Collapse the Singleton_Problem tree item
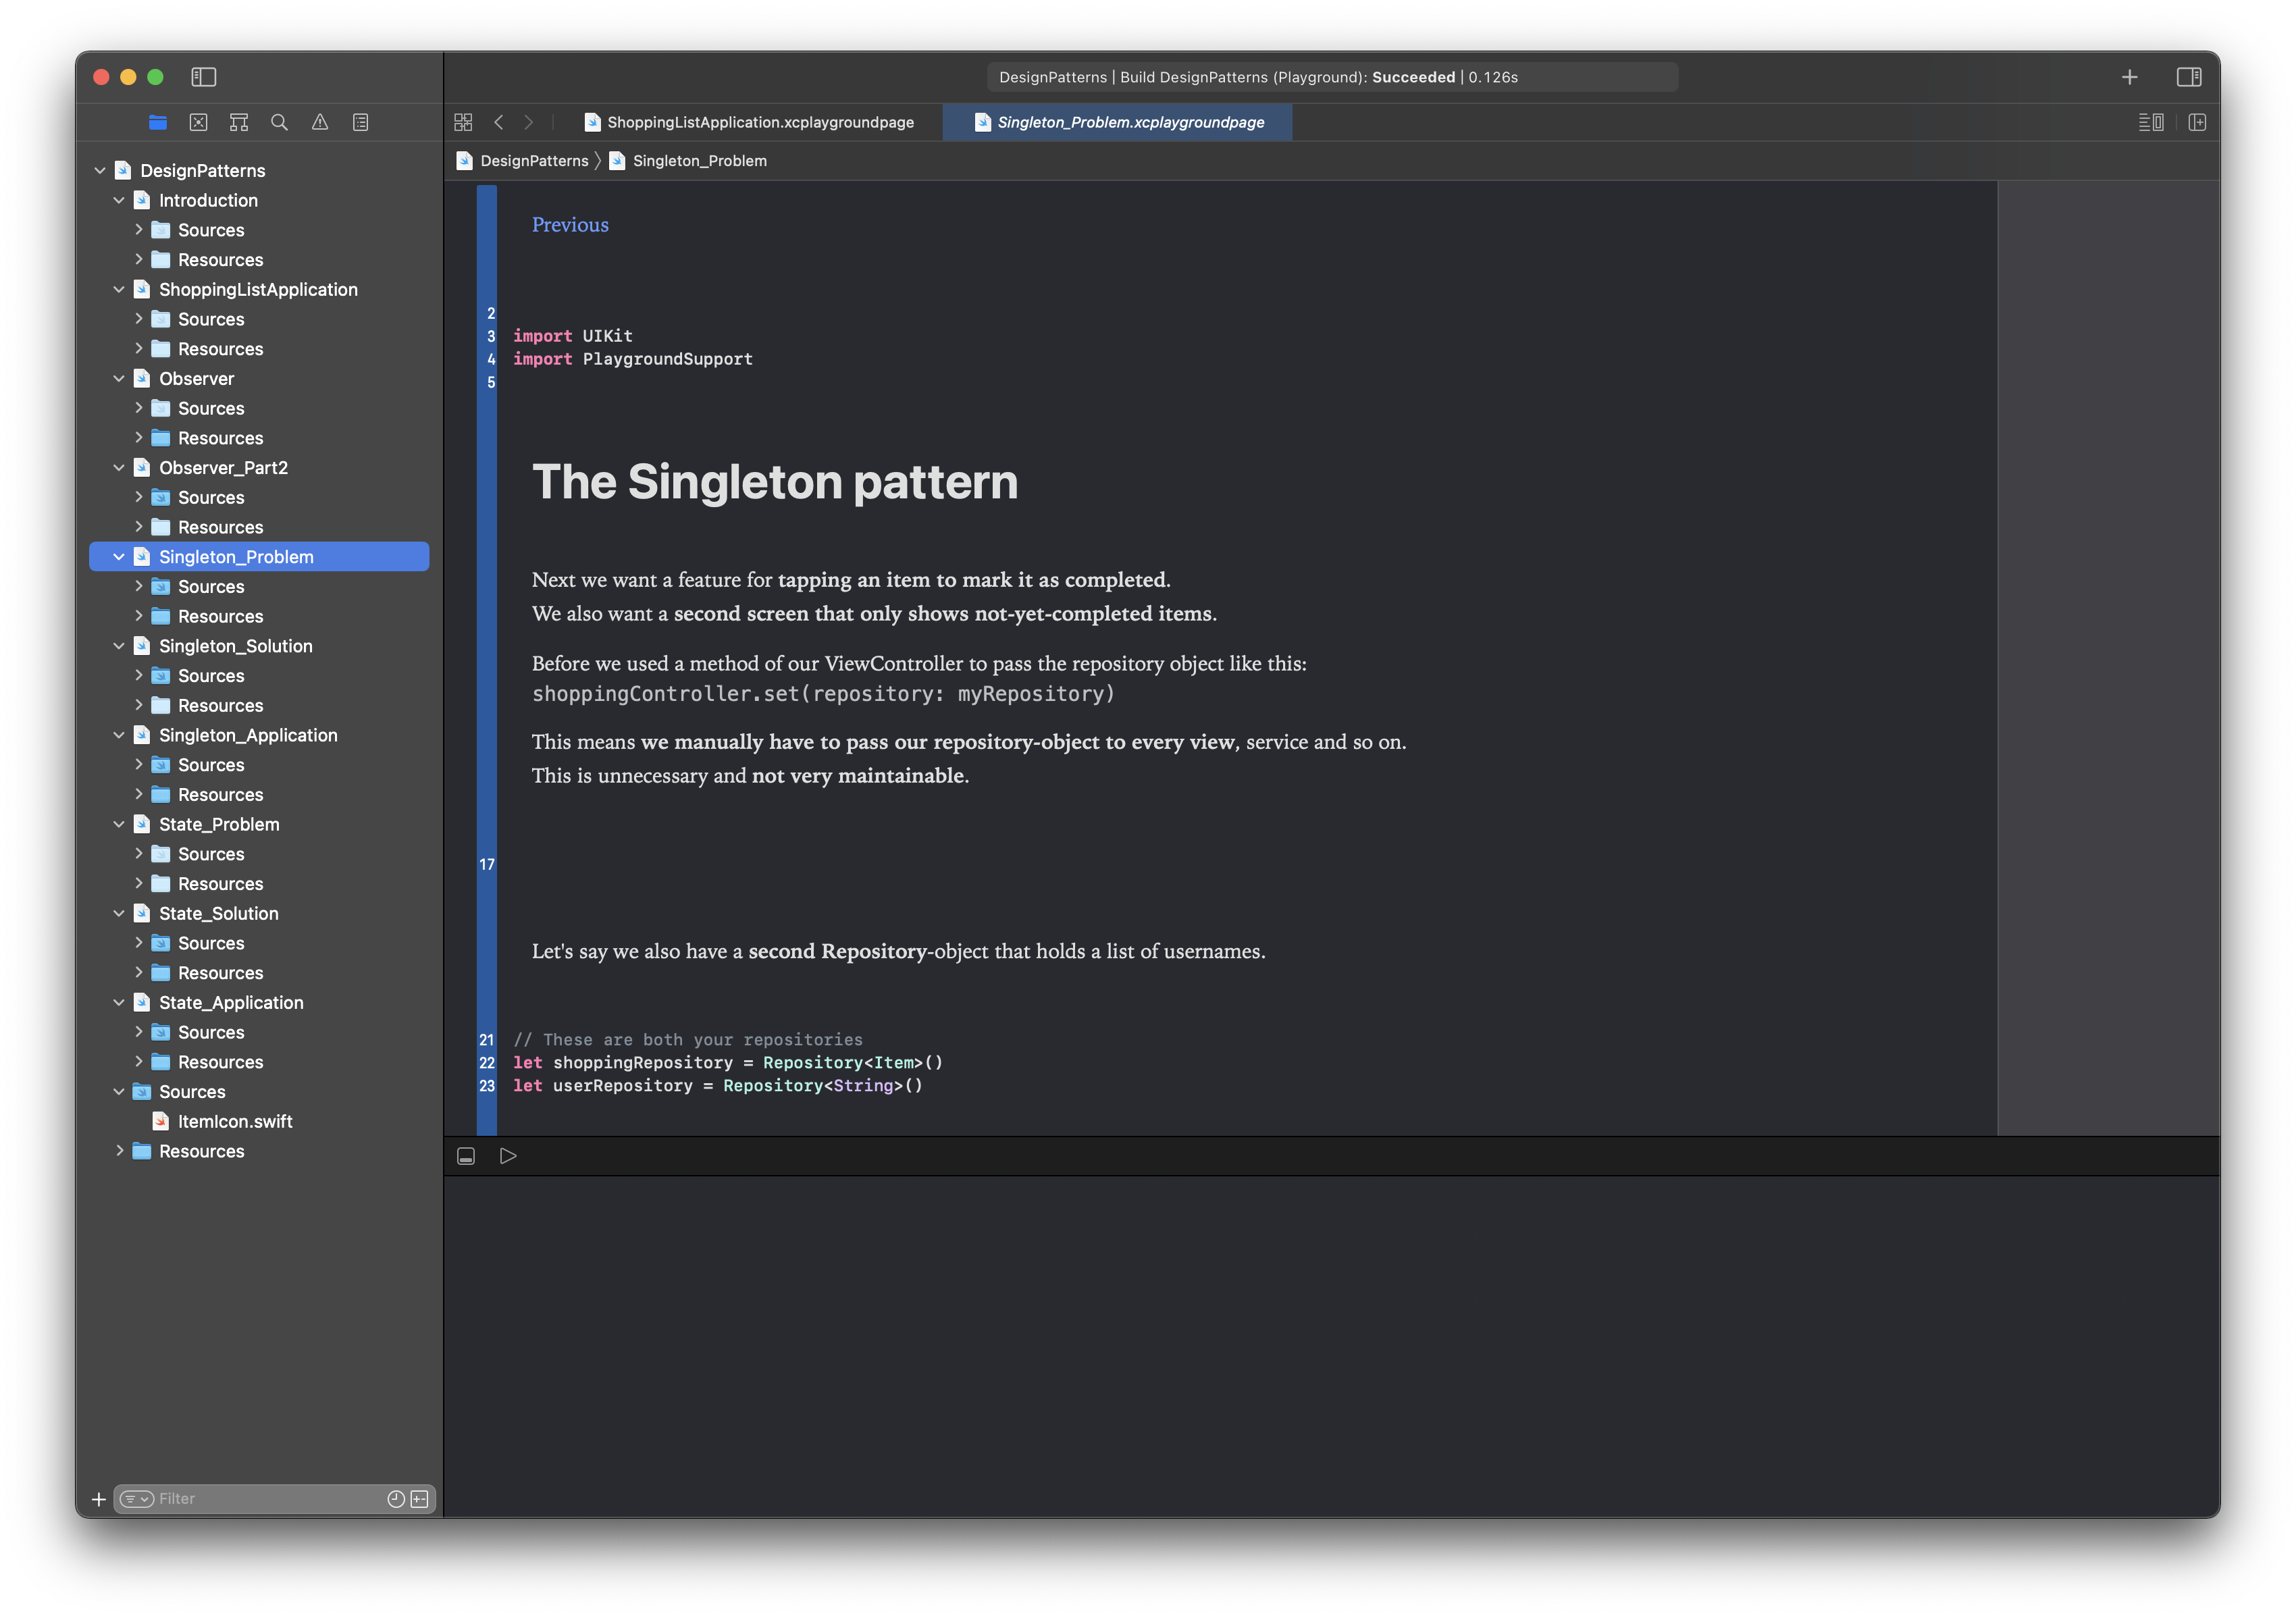The height and width of the screenshot is (1618, 2296). click(119, 557)
